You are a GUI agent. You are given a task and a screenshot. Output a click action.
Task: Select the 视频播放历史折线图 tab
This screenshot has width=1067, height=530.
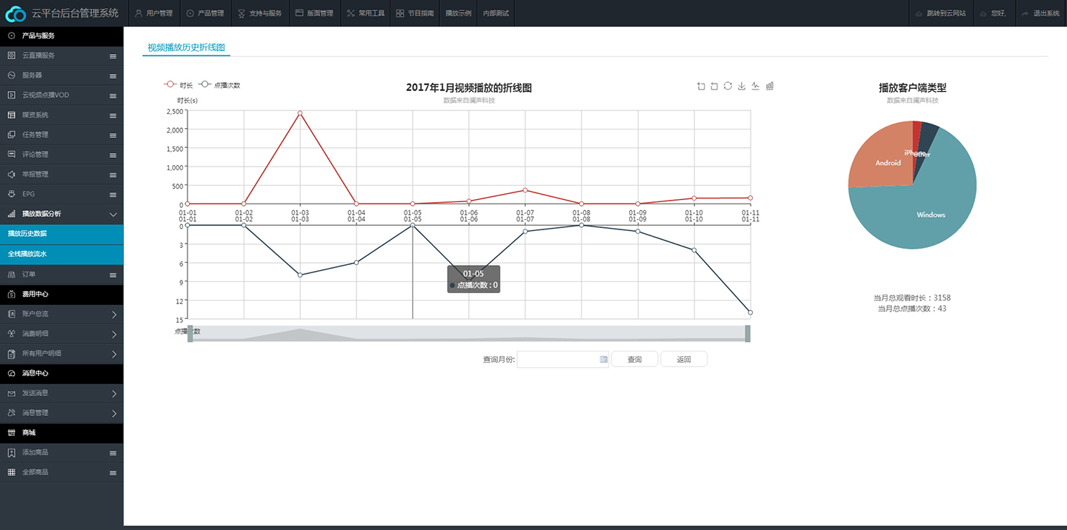click(x=186, y=47)
